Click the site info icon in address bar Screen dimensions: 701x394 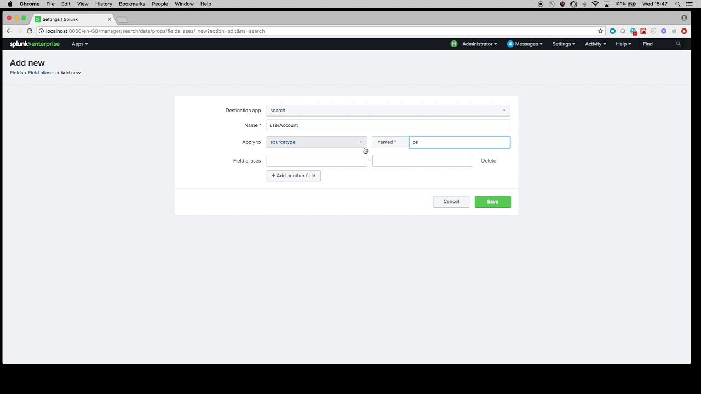41,31
